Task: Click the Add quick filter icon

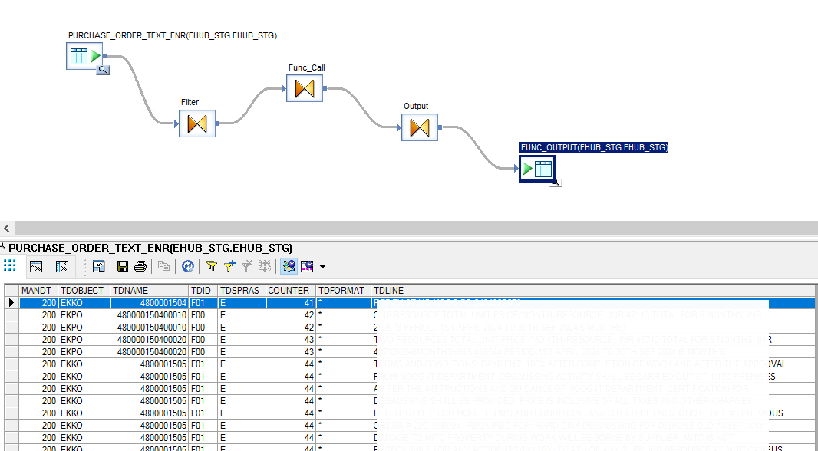Action: pos(229,266)
